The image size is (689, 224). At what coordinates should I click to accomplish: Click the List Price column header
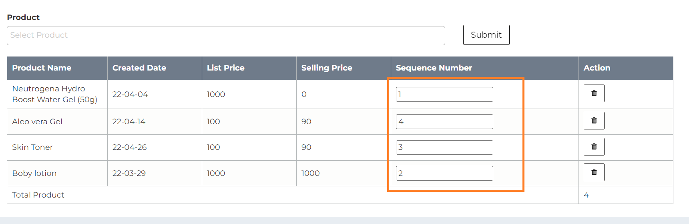click(x=225, y=68)
